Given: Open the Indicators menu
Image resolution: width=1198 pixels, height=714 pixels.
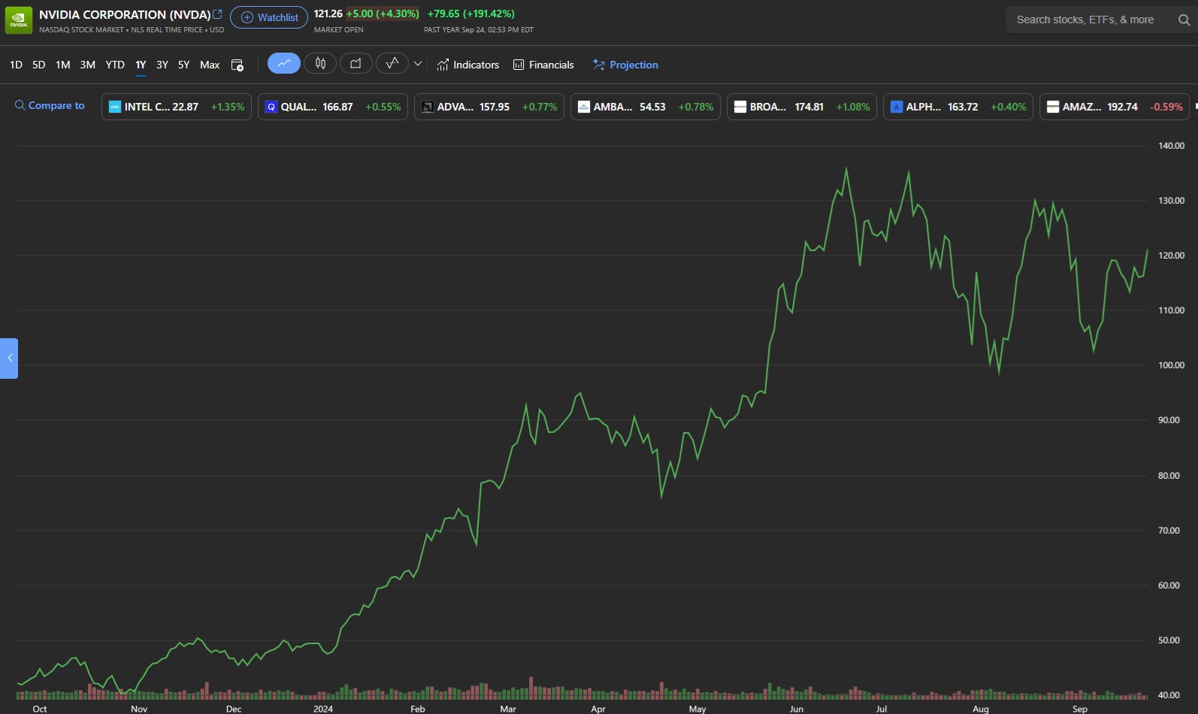Looking at the screenshot, I should click(x=468, y=65).
